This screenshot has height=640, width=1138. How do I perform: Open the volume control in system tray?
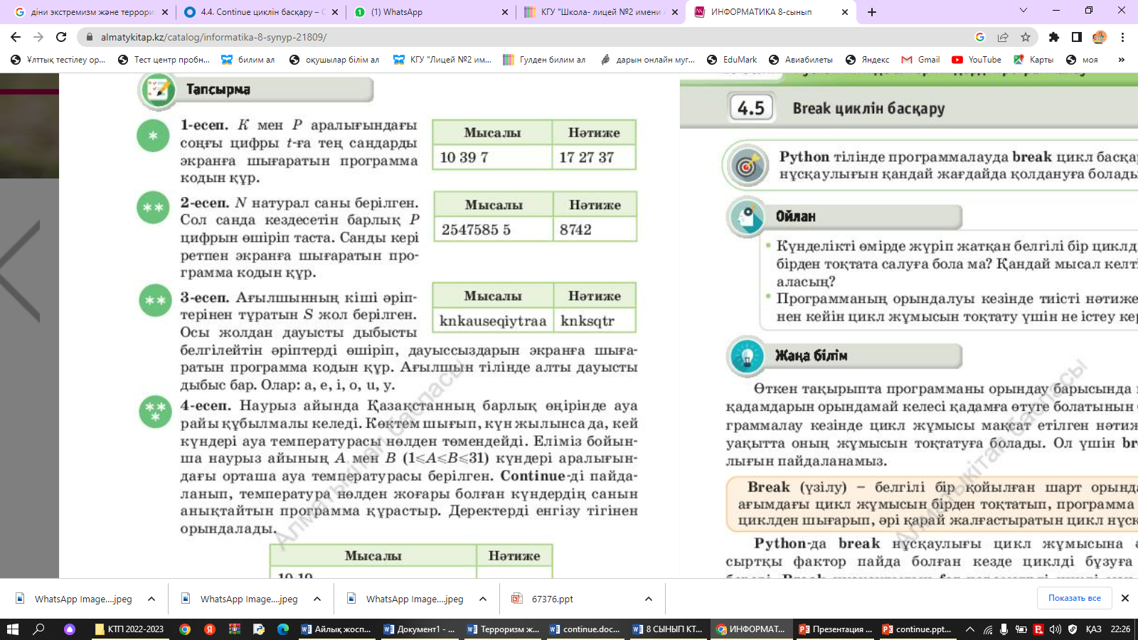coord(1055,629)
